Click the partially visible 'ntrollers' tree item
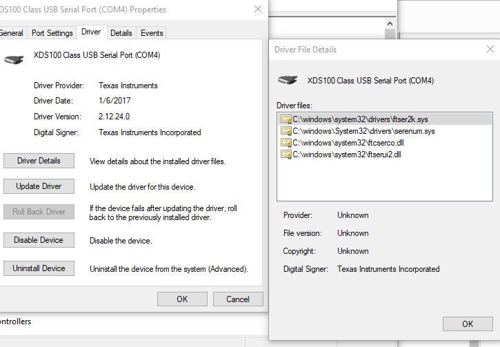This screenshot has width=500, height=347. [16, 321]
